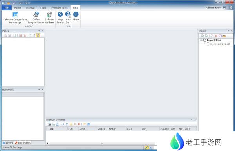Click the Markup Elements horizontal scrollbar thumb
This screenshot has width=235, height=151.
click(x=102, y=143)
